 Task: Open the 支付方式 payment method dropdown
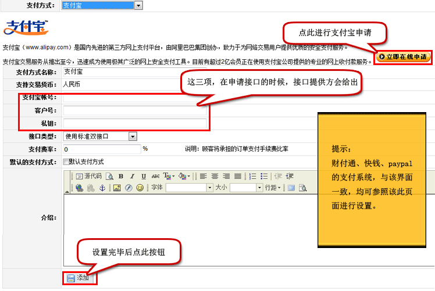pos(102,5)
